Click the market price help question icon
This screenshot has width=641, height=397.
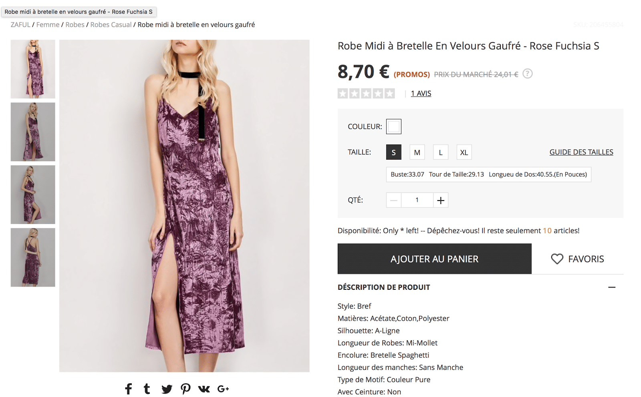[x=528, y=74]
